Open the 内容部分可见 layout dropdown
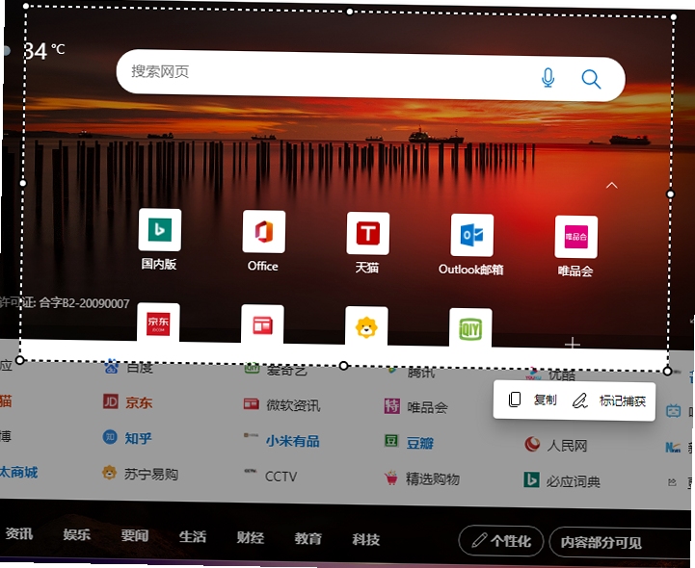 point(621,542)
